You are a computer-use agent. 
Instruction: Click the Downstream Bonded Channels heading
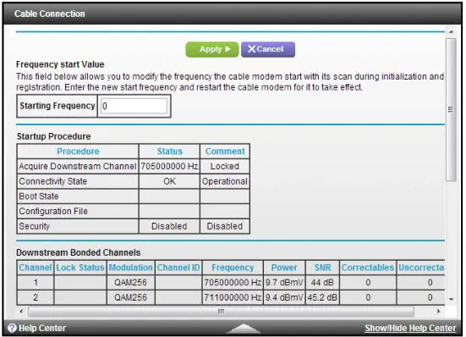(x=78, y=253)
